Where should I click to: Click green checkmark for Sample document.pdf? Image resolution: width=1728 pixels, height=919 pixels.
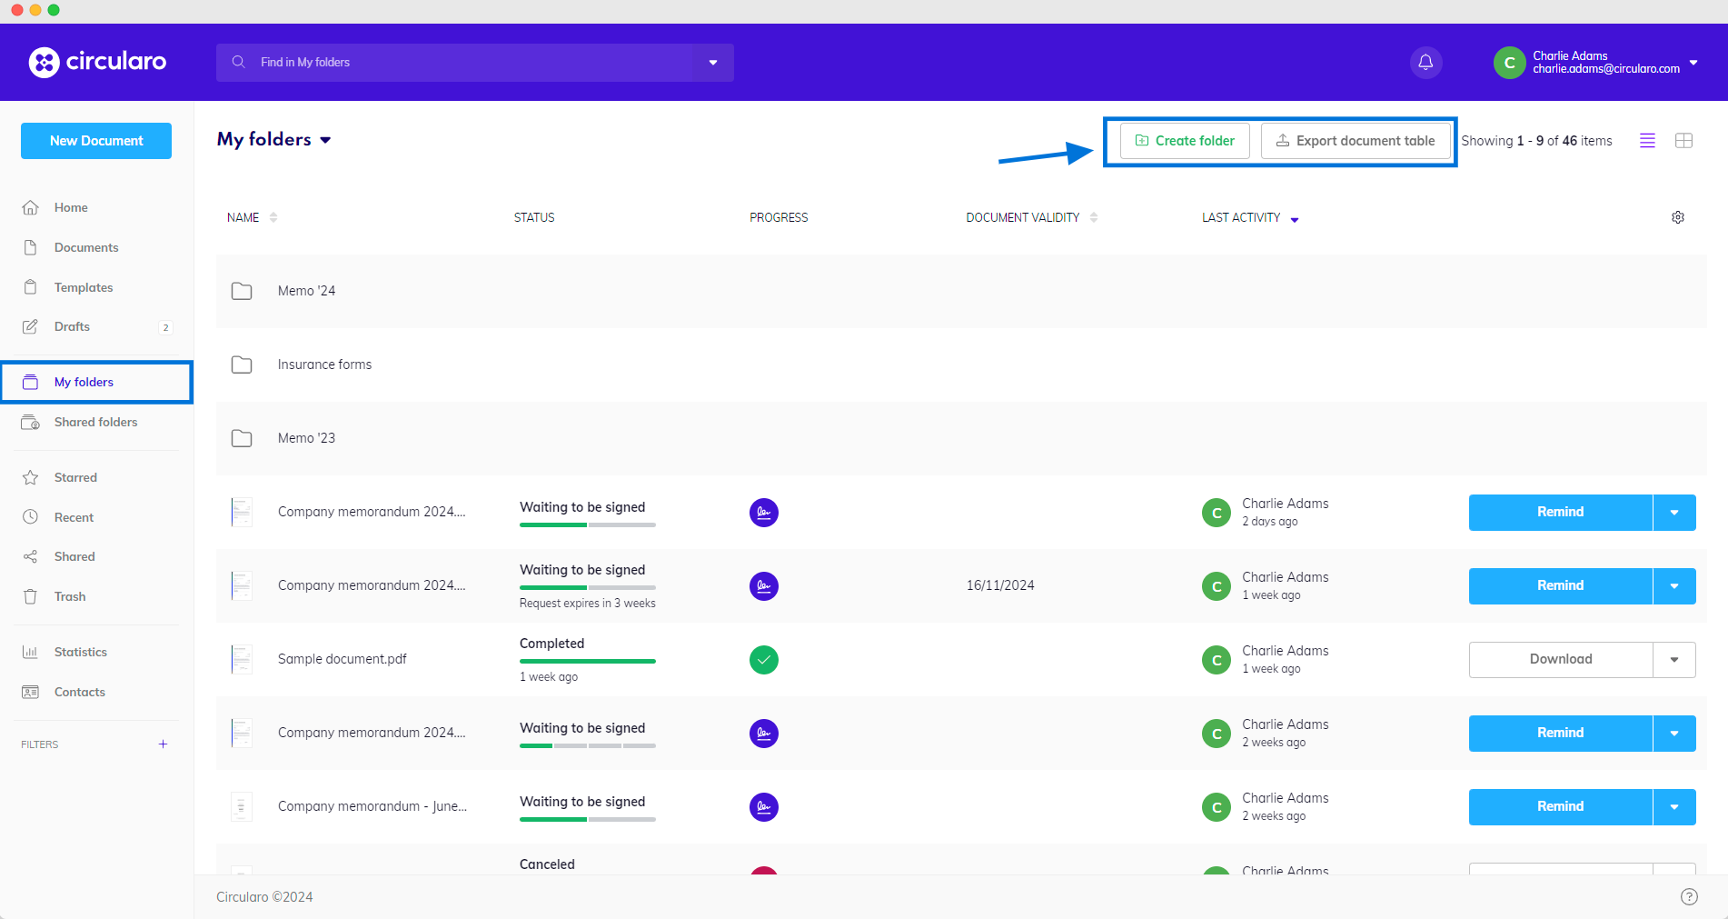(x=763, y=660)
